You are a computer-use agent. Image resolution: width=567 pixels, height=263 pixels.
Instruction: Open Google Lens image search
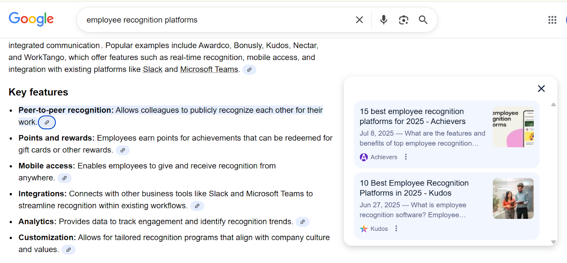[x=403, y=20]
